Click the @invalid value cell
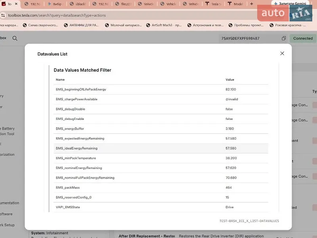317x238 pixels. click(232, 99)
